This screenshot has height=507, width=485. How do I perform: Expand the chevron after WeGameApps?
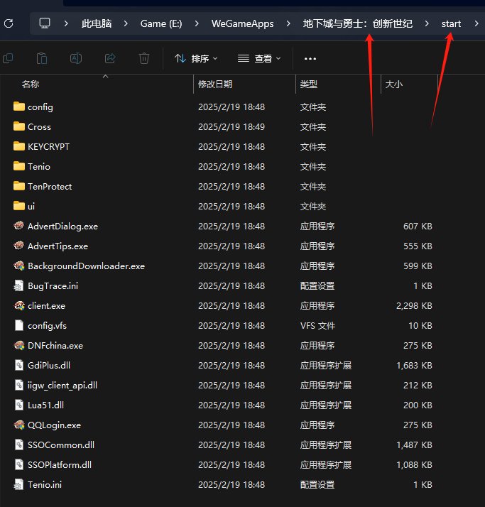(288, 23)
